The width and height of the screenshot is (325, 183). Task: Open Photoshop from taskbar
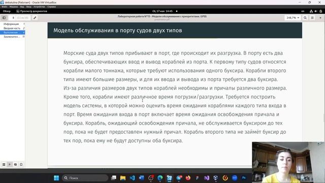244,178
